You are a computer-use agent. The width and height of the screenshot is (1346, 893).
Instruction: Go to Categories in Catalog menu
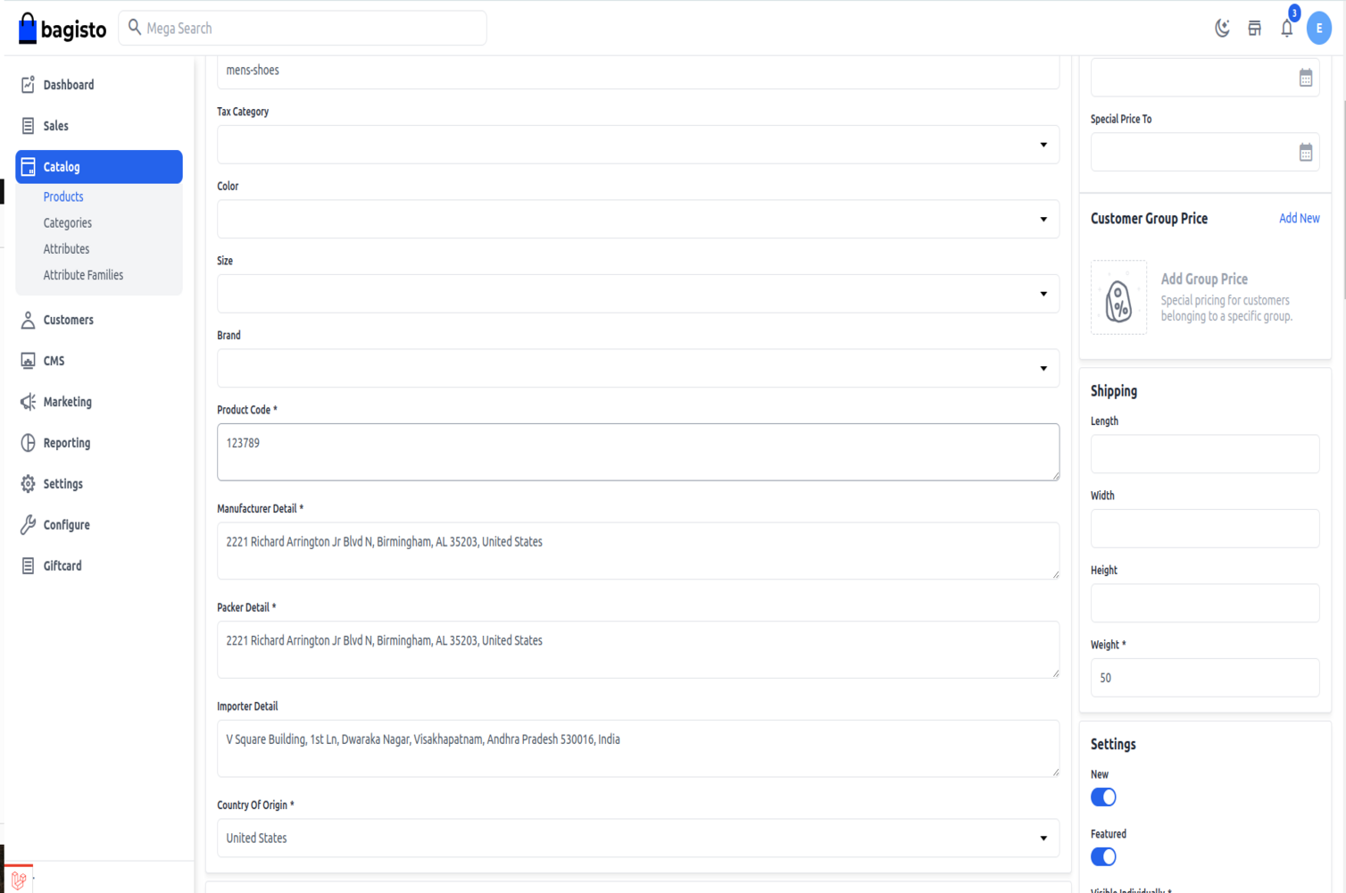[x=68, y=223]
